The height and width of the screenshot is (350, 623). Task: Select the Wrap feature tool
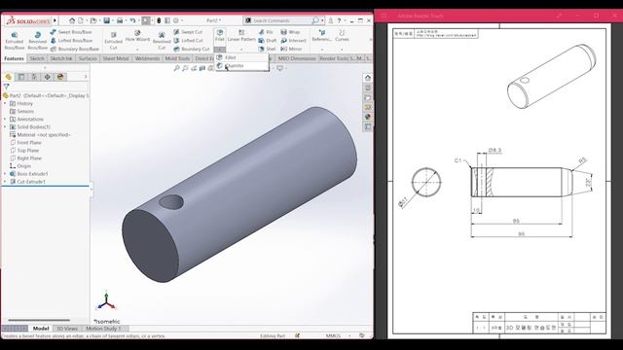pyautogui.click(x=290, y=32)
